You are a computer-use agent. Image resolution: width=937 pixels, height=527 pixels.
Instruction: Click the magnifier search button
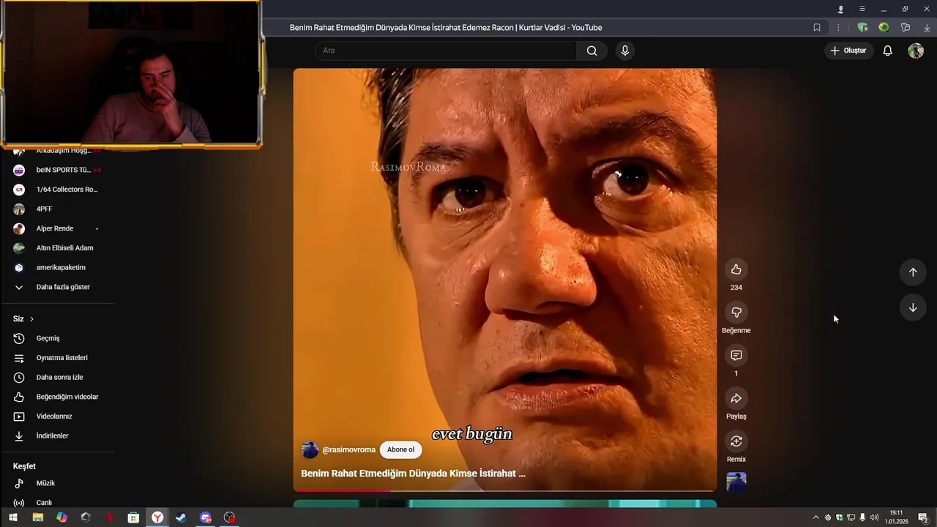591,51
